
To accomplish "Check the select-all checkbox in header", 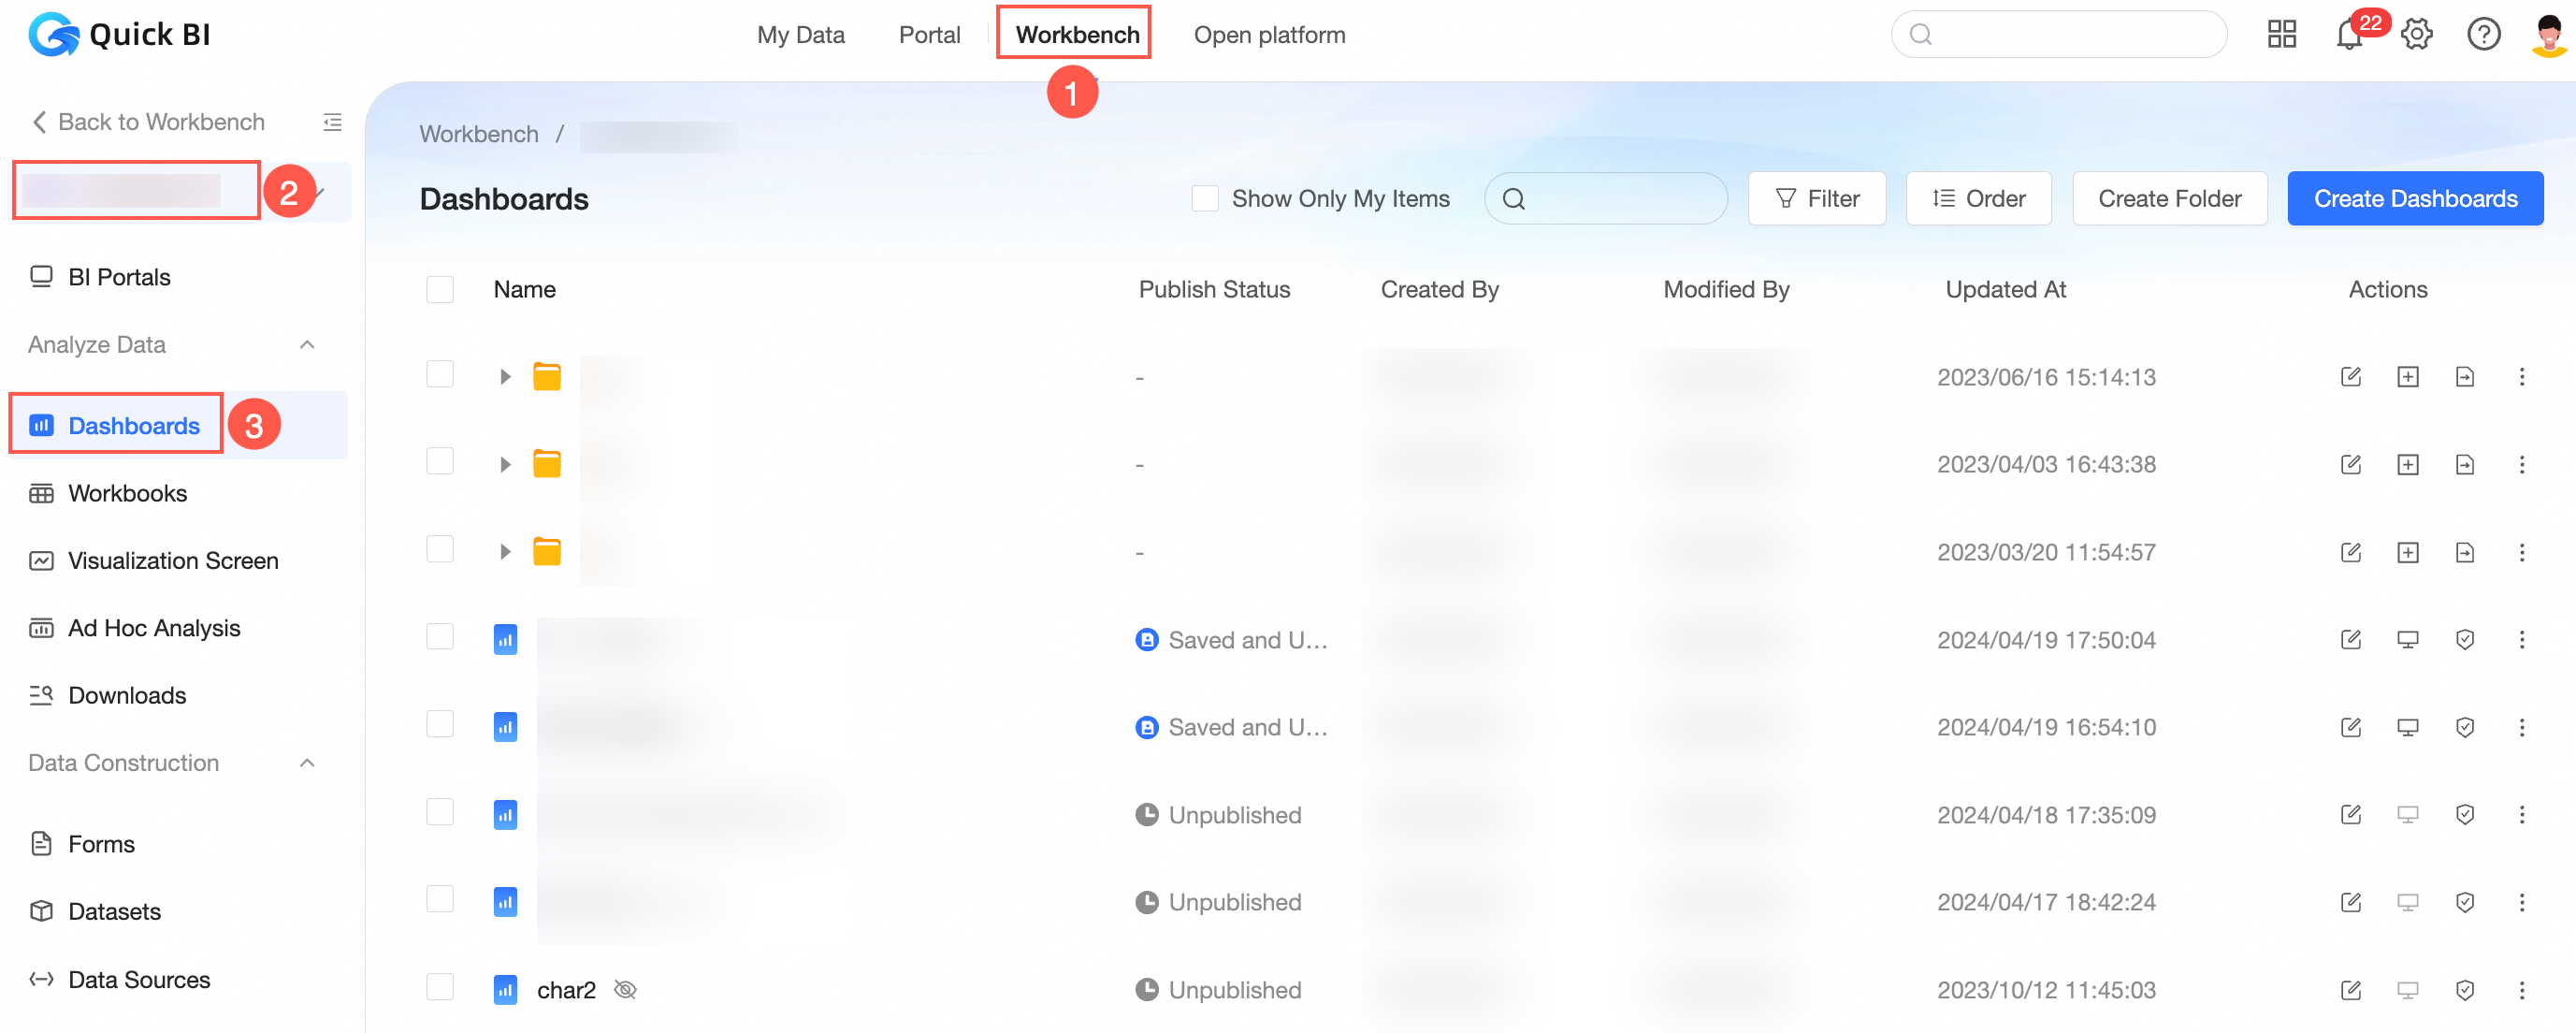I will [x=440, y=290].
